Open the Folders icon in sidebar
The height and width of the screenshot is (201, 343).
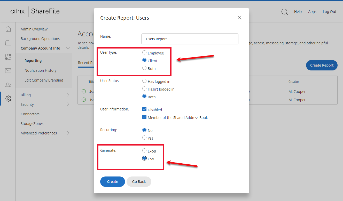[x=8, y=43]
